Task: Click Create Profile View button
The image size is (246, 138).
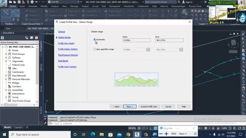Action: pyautogui.click(x=149, y=107)
